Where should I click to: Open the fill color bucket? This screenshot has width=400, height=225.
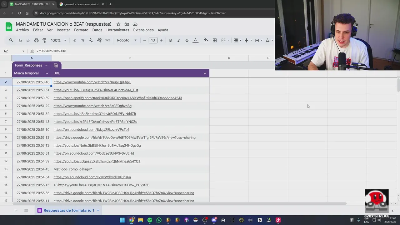point(206,40)
